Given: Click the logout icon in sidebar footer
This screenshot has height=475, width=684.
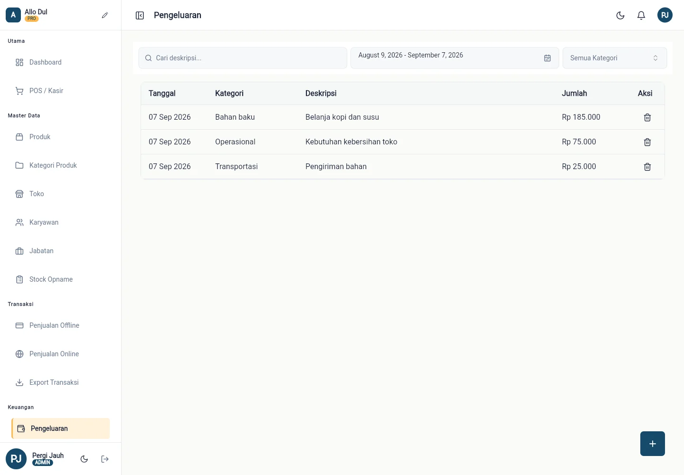Looking at the screenshot, I should (105, 459).
